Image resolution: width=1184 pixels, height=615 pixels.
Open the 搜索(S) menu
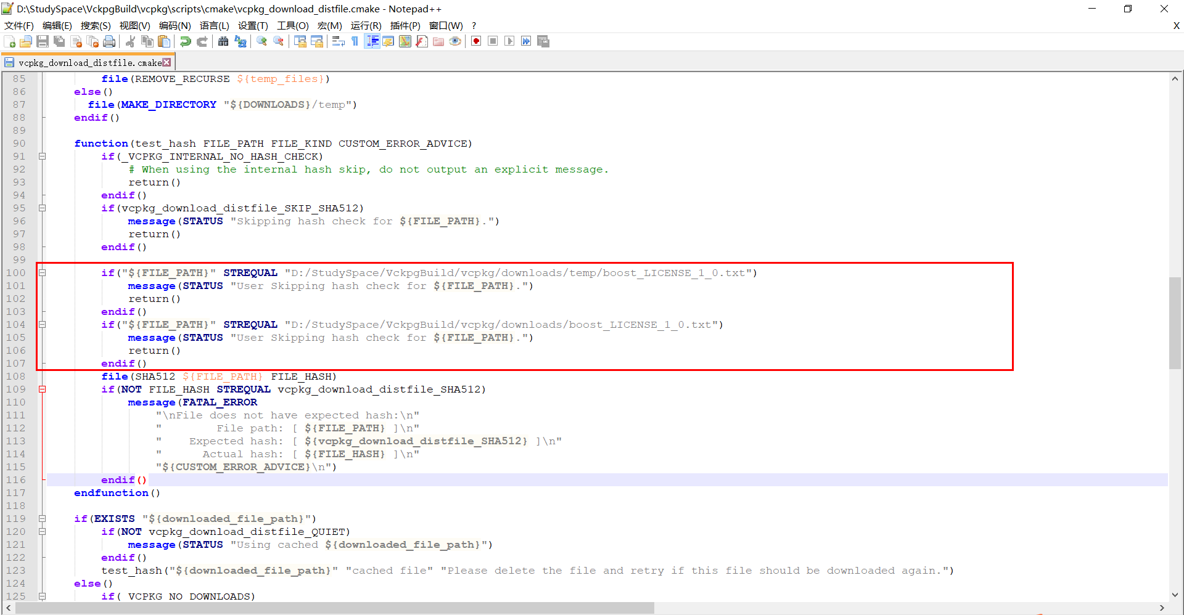[96, 26]
